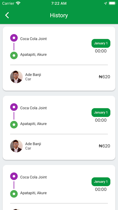Click the purple pickup marker in first trip

click(x=14, y=38)
